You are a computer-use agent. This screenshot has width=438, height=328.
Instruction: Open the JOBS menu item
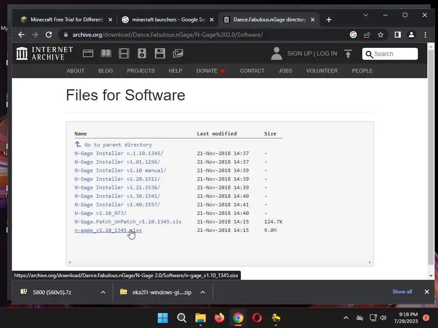[285, 70]
